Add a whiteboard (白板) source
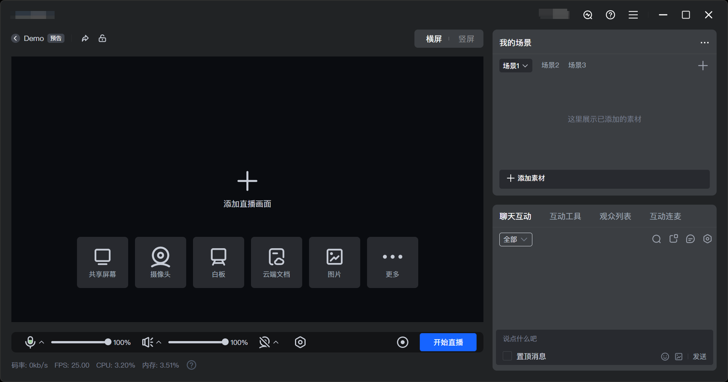 pos(218,262)
